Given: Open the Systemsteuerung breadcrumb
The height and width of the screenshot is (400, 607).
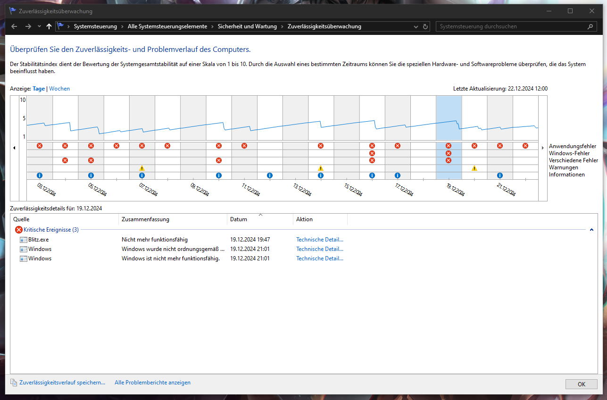Looking at the screenshot, I should coord(95,27).
